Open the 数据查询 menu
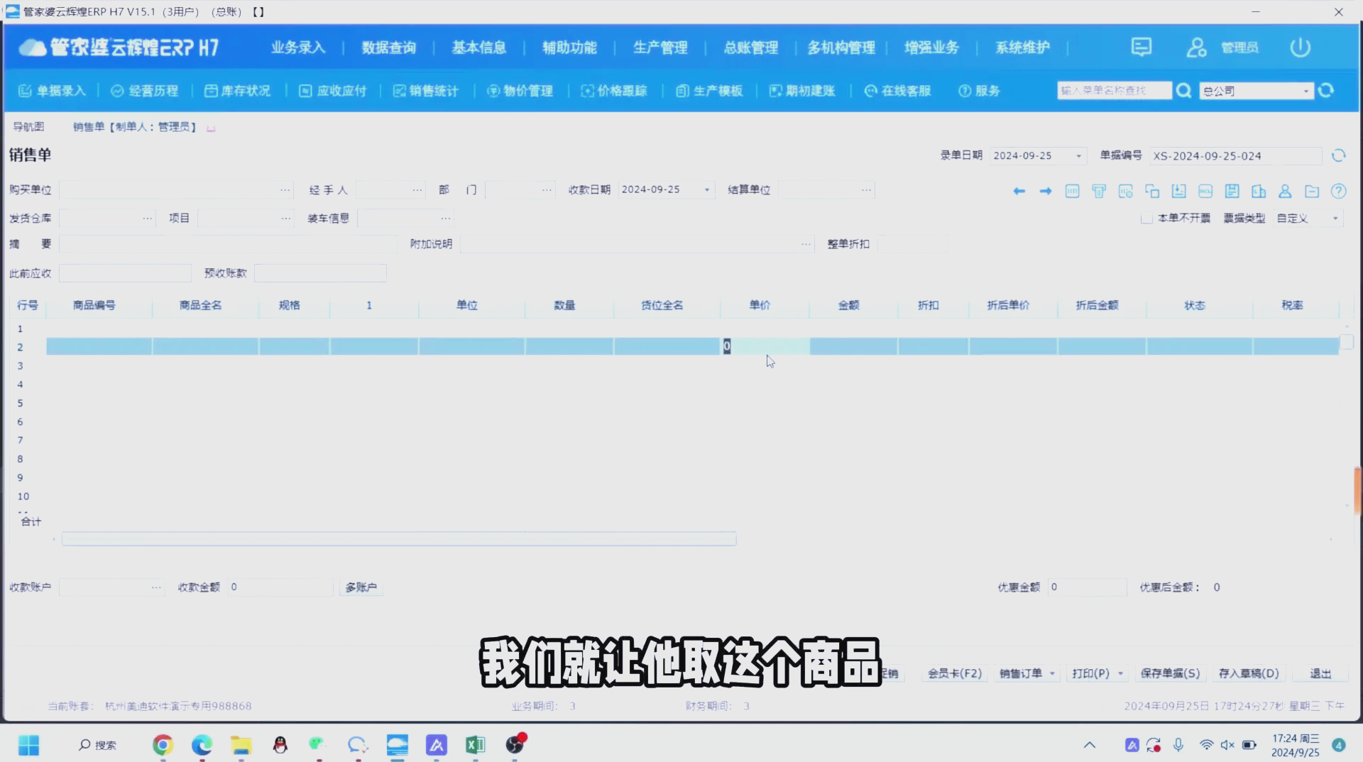Viewport: 1363px width, 762px height. point(389,48)
